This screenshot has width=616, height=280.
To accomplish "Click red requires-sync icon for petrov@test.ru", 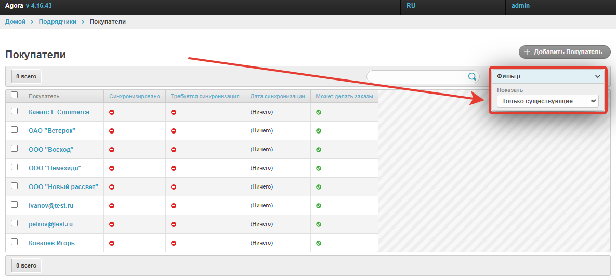I will coord(174,224).
